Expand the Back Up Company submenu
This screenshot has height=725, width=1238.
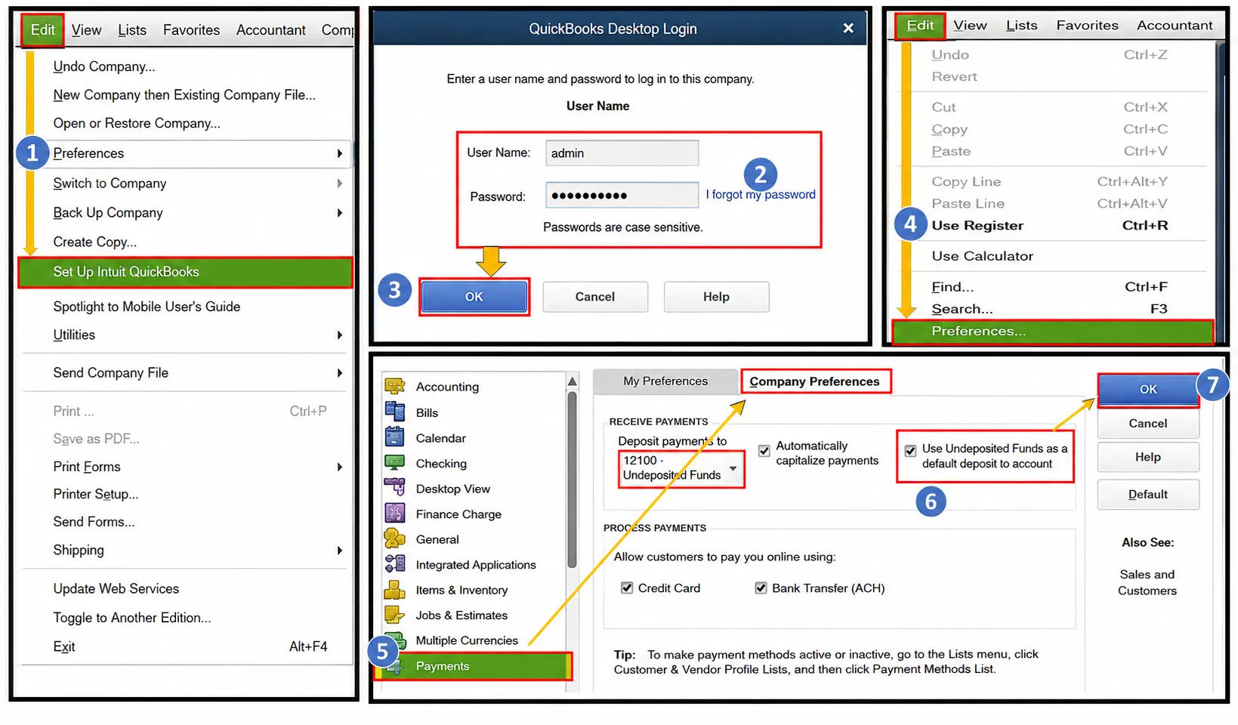[x=339, y=213]
